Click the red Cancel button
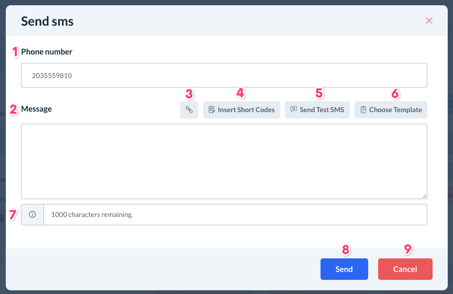The image size is (453, 294). pos(405,269)
